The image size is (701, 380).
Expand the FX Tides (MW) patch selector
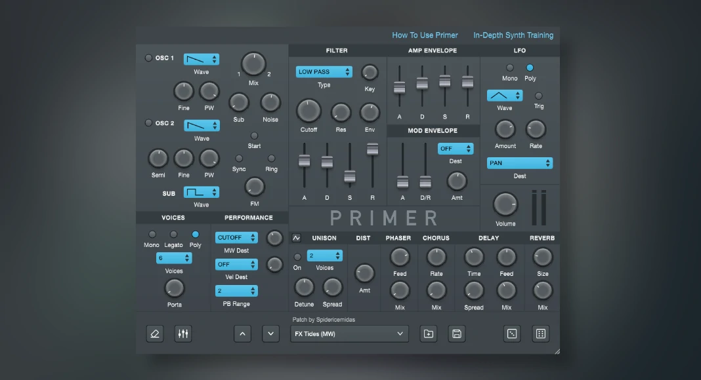pos(349,333)
